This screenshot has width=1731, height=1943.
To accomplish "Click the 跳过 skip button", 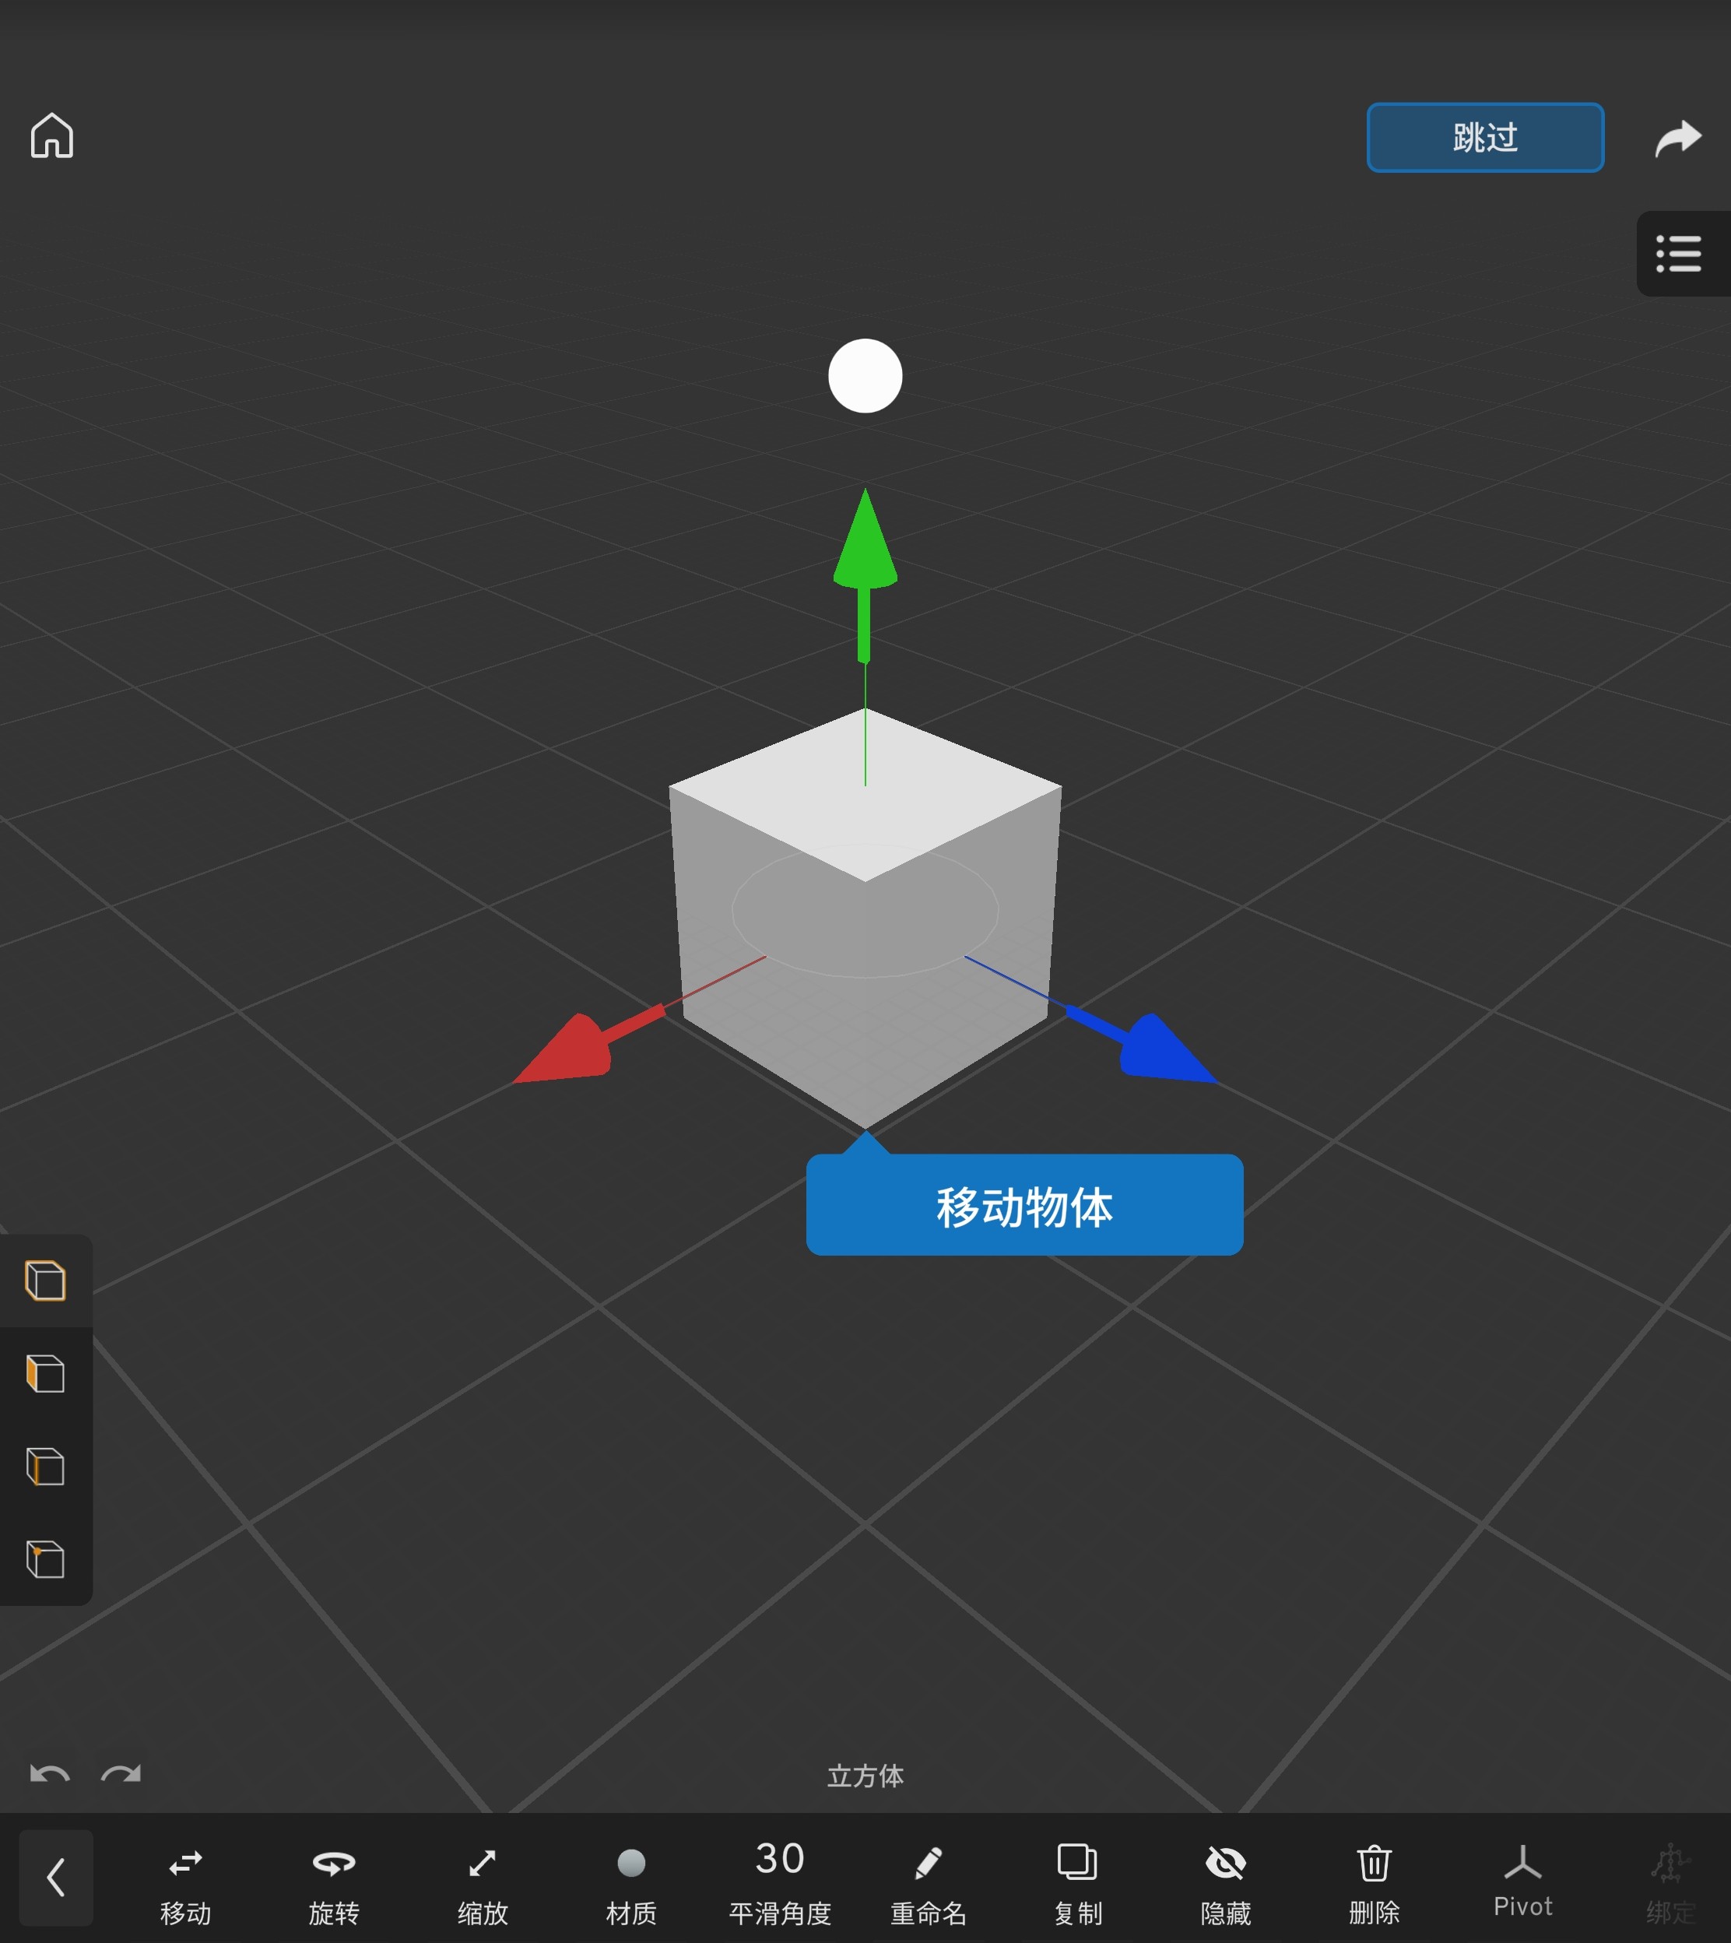I will pyautogui.click(x=1483, y=138).
